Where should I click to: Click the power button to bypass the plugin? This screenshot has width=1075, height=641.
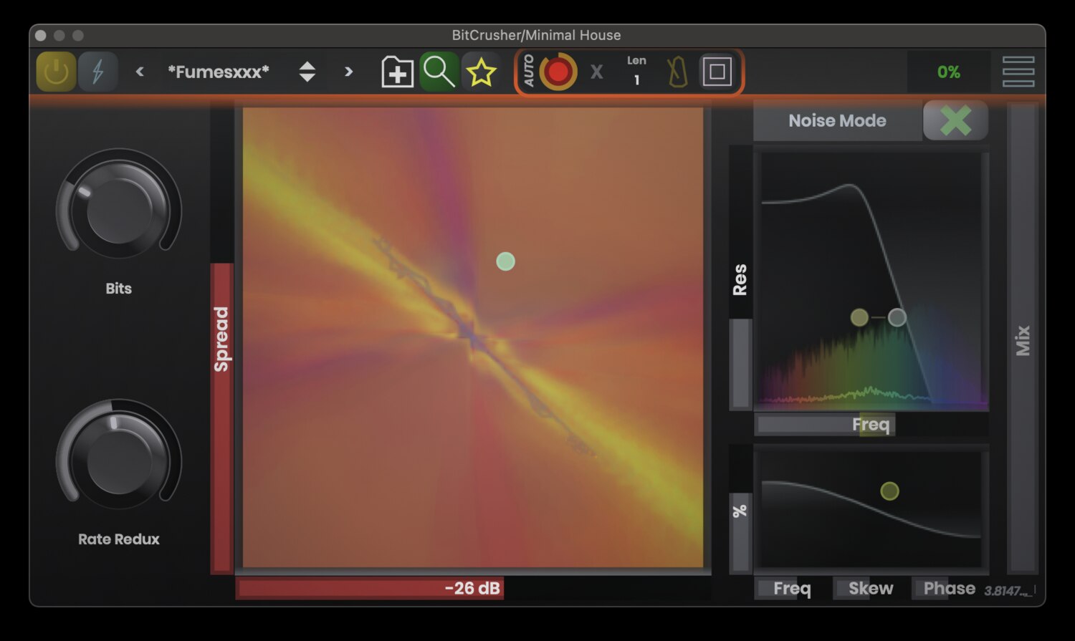54,72
